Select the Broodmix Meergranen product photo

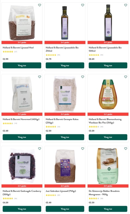pyautogui.click(x=108, y=166)
